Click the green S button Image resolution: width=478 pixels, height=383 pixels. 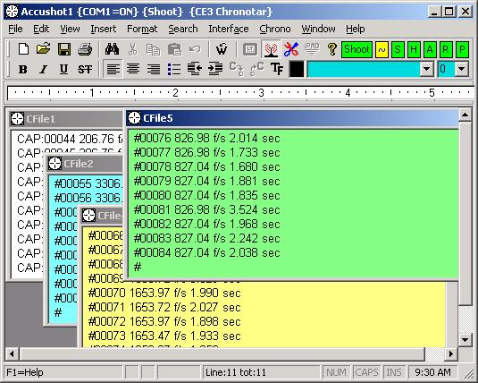(398, 49)
